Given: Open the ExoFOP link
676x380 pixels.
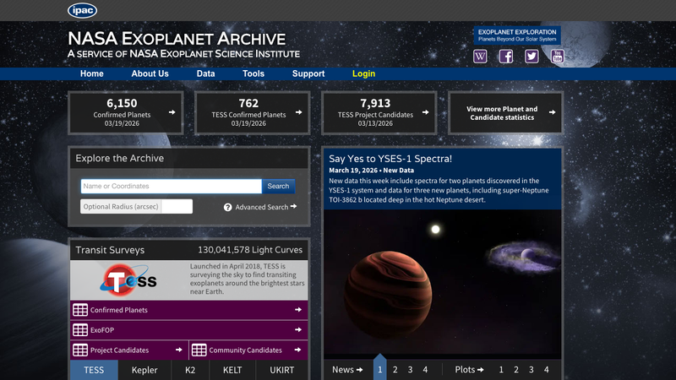Looking at the screenshot, I should (188, 330).
